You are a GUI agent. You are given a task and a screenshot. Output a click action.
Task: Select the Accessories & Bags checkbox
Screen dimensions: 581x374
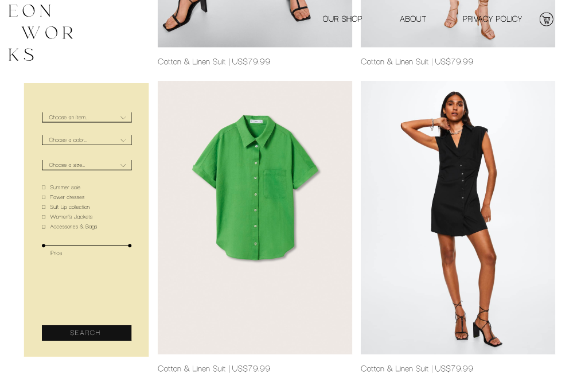(44, 227)
